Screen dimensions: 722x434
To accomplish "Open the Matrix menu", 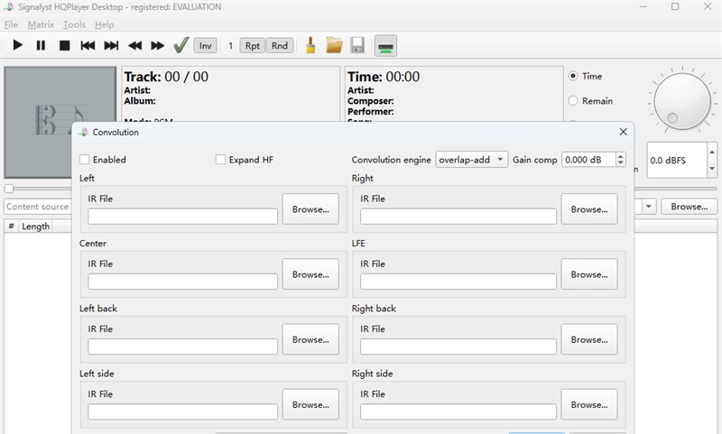I will point(41,25).
